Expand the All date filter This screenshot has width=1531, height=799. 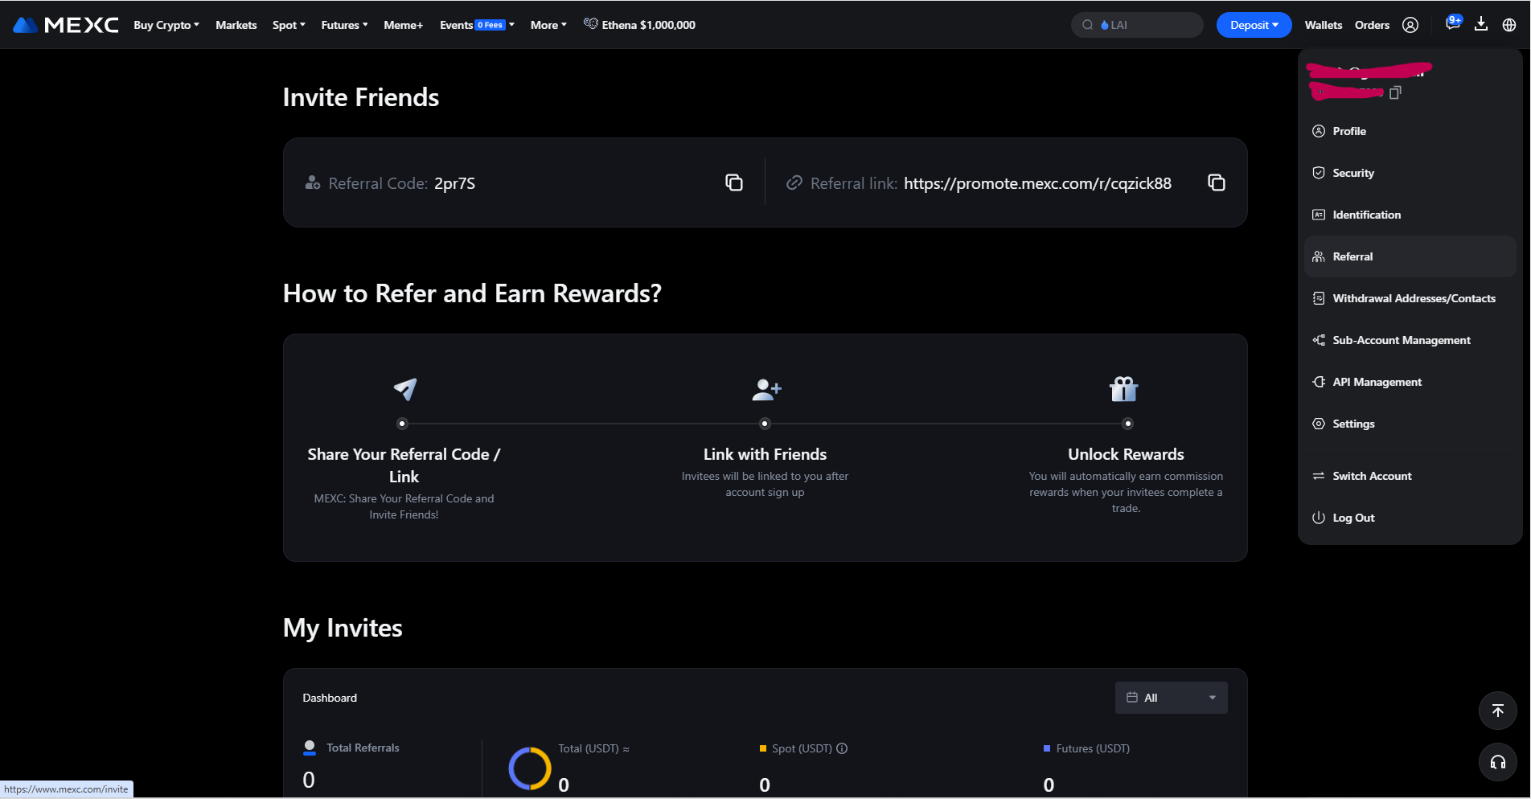1171,697
